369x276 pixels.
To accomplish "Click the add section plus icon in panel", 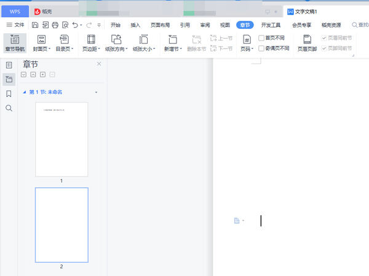I will coord(42,75).
